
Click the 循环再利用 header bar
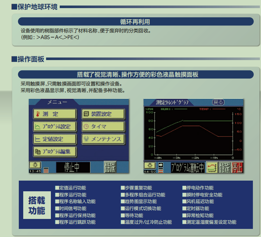point(136,22)
